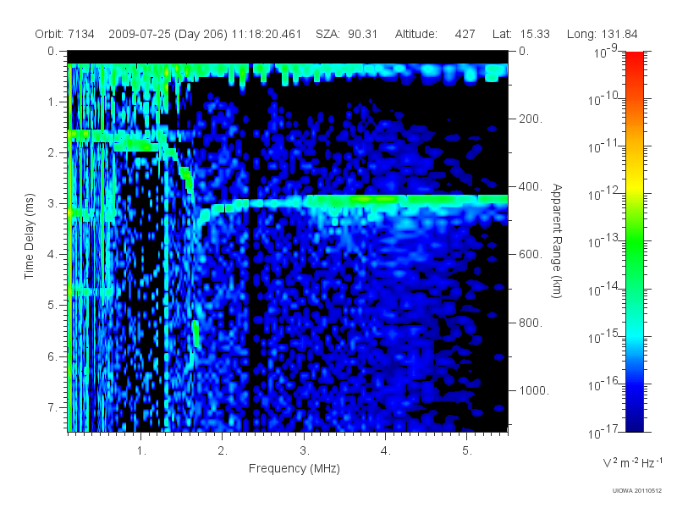Click the SZA: 90.31 value
The height and width of the screenshot is (508, 677).
tap(347, 34)
